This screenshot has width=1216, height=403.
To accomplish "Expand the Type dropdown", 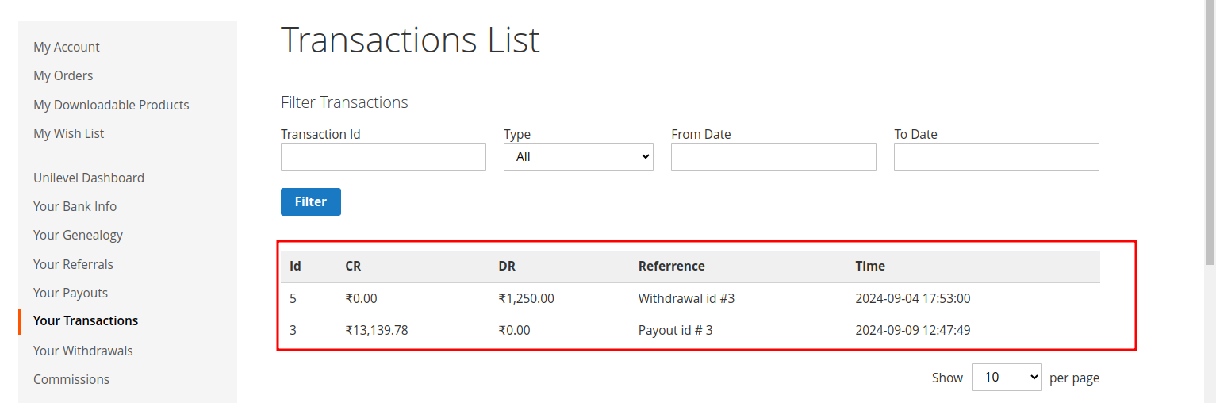I will (578, 157).
